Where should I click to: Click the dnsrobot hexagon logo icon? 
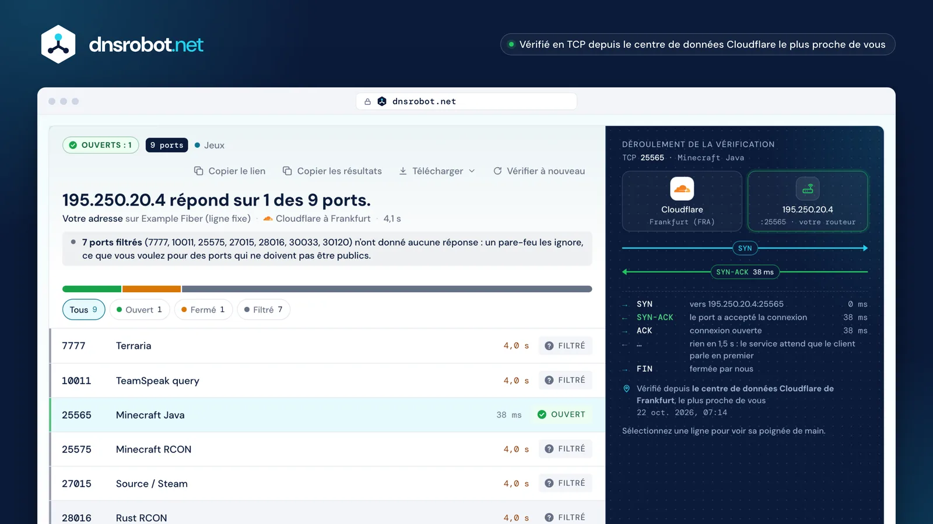[x=58, y=44]
